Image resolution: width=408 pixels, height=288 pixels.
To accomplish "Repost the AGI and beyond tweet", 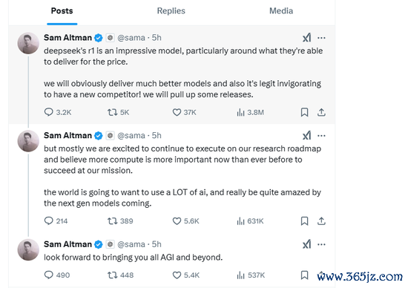I will 120,275.
